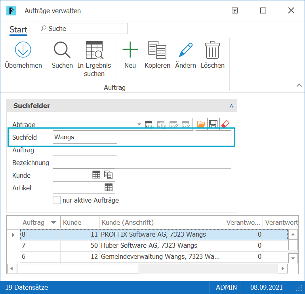Screen dimensions: 305x294
Task: Click the vertical scrollbar thumb
Action: [x=293, y=245]
